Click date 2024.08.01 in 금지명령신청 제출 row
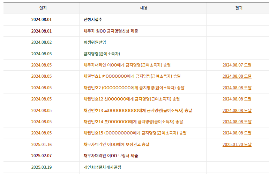The image size is (269, 174). [x=42, y=31]
